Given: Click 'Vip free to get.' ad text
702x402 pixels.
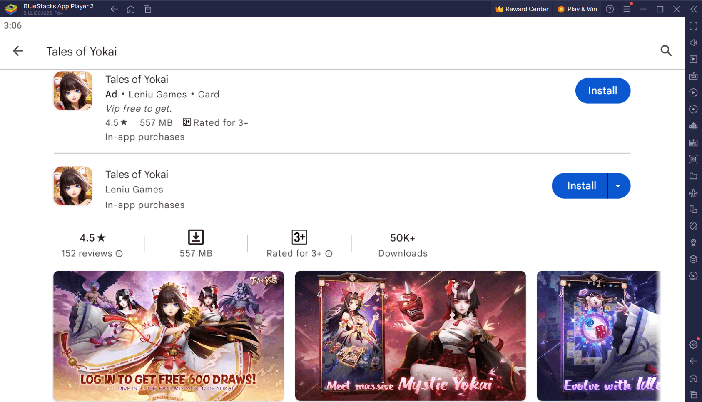Looking at the screenshot, I should pyautogui.click(x=139, y=109).
